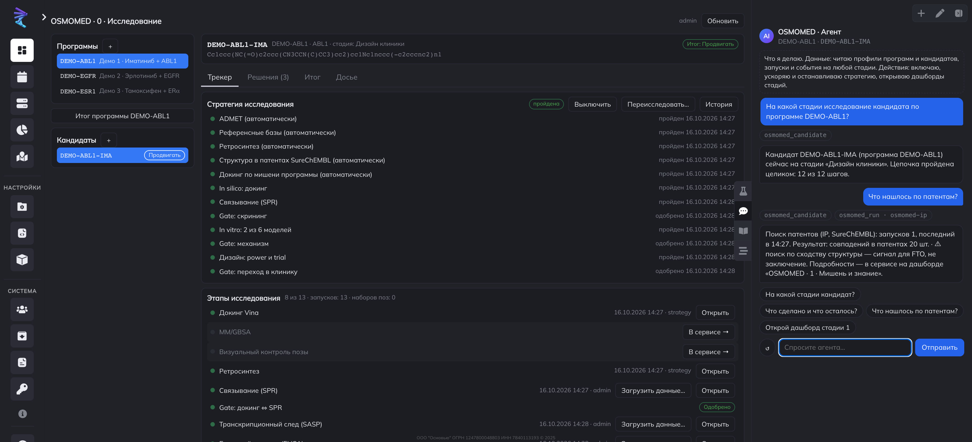Focus the Спросите агента input field
This screenshot has width=972, height=442.
[x=845, y=348]
